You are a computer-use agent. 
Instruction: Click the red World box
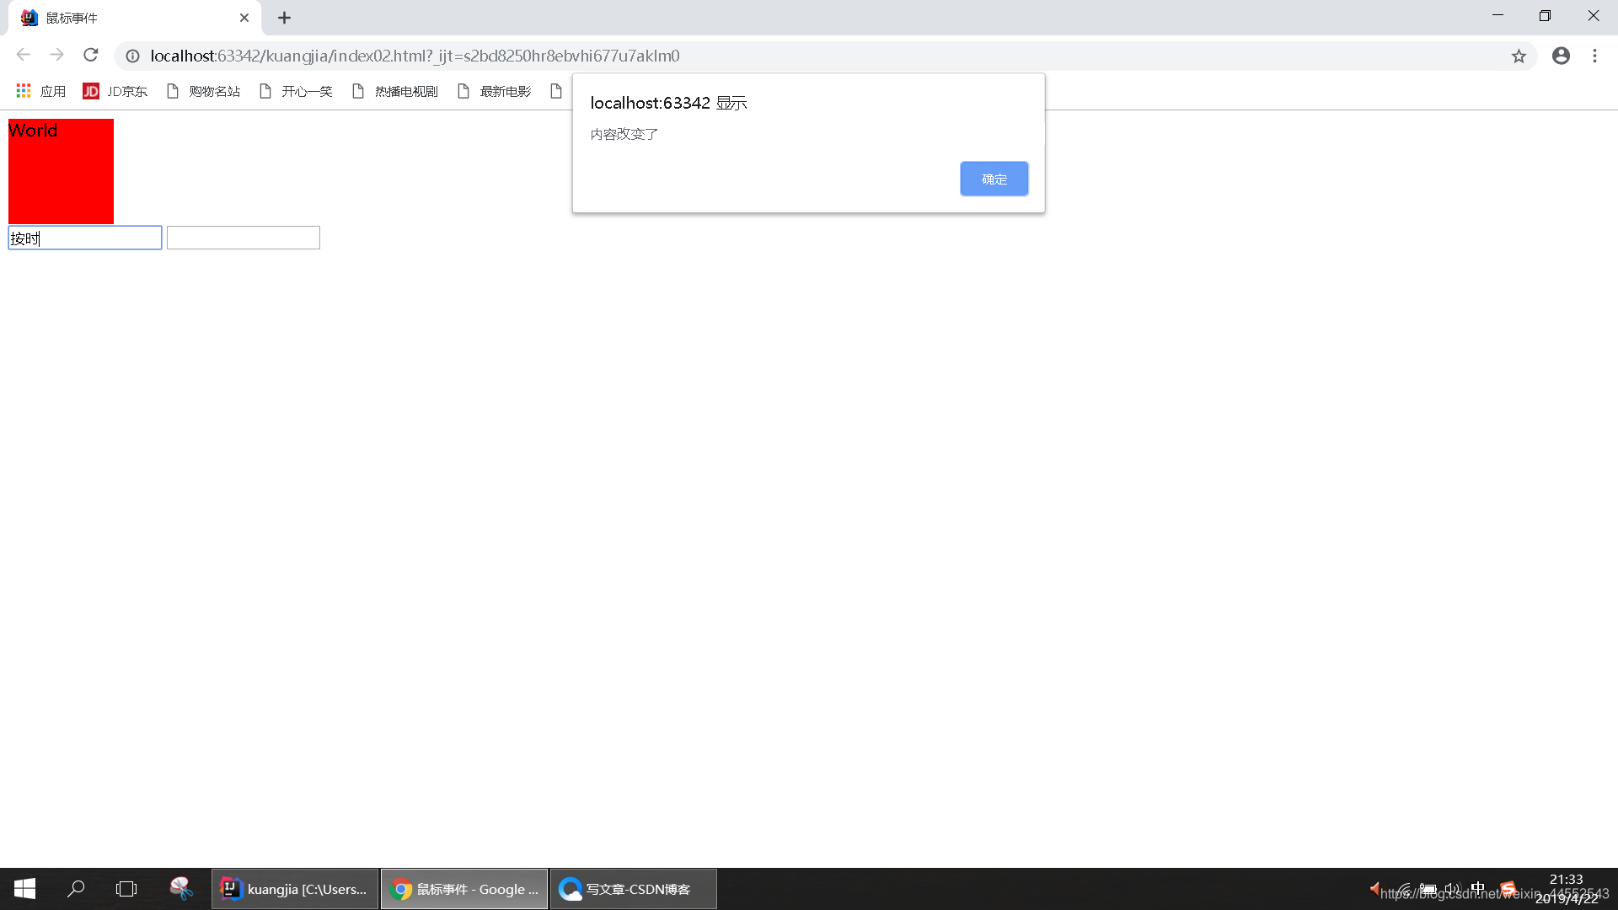point(60,171)
